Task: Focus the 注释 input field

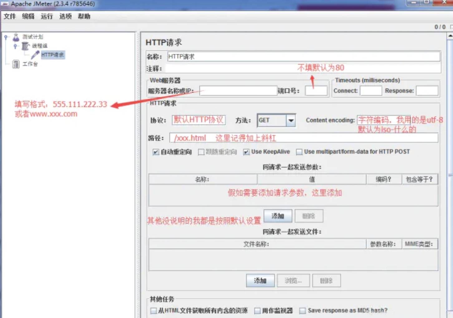Action: 303,68
